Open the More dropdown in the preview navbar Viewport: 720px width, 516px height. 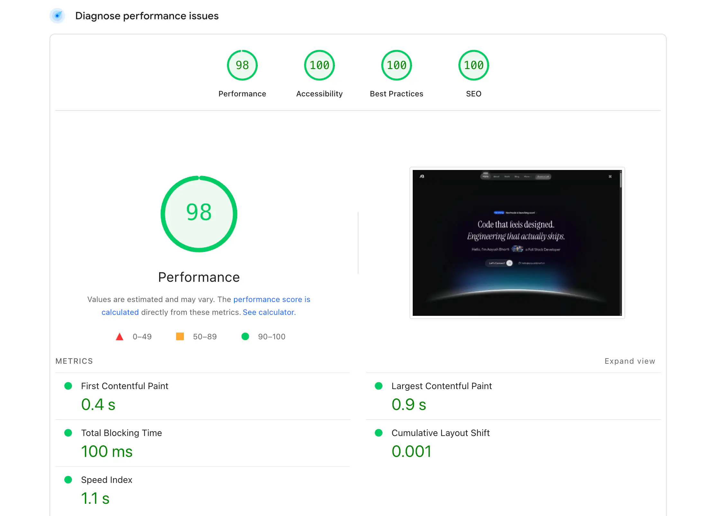pos(527,176)
